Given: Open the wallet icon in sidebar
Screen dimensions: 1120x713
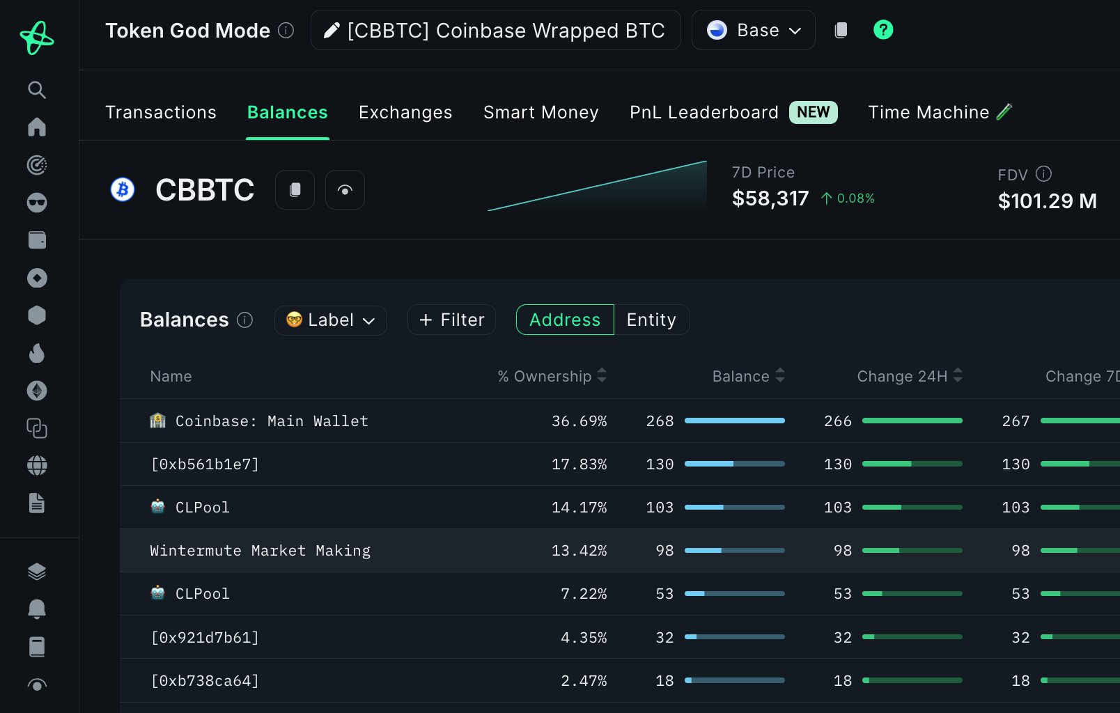Looking at the screenshot, I should [37, 240].
